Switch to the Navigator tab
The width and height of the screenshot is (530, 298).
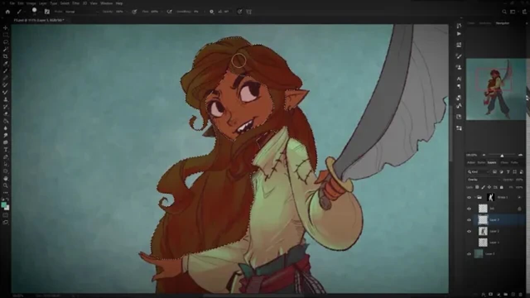502,23
